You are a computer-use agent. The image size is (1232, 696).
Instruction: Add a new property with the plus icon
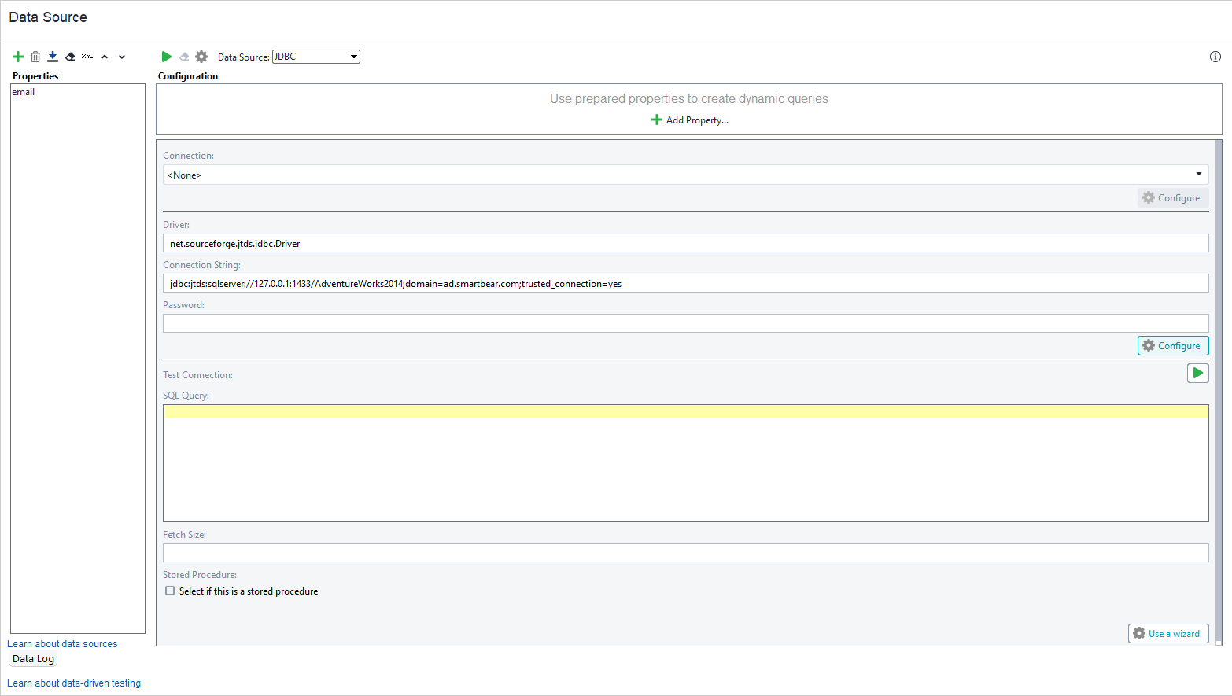17,56
